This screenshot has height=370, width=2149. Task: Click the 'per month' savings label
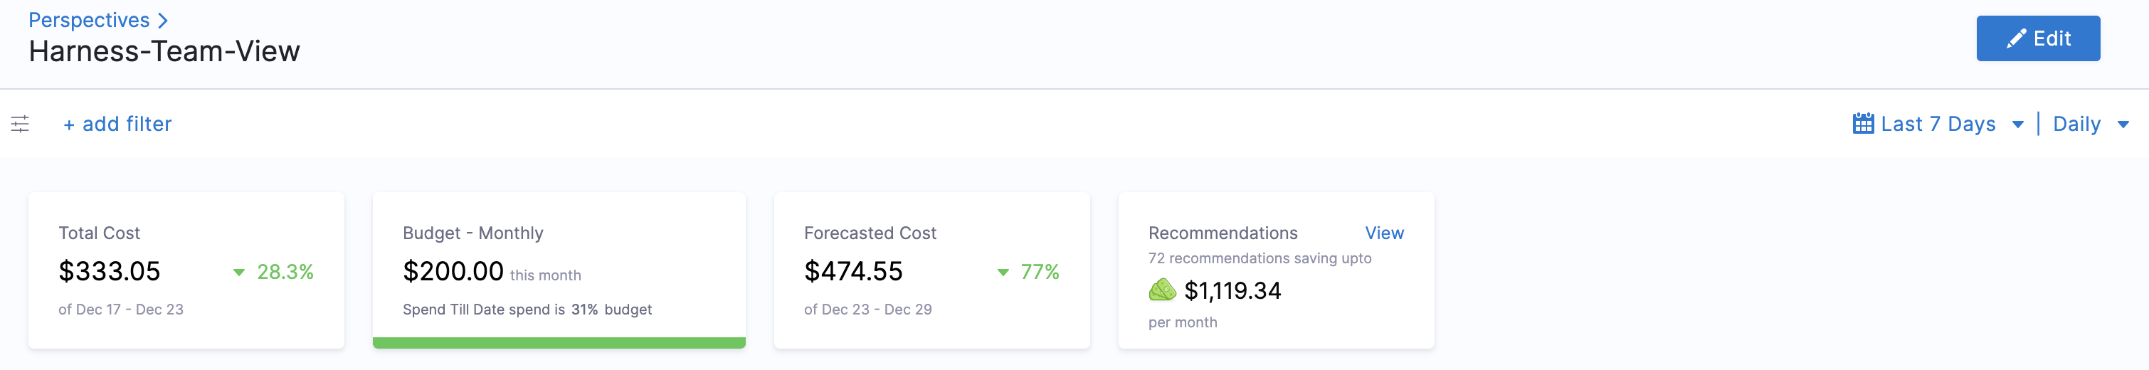pos(1182,322)
